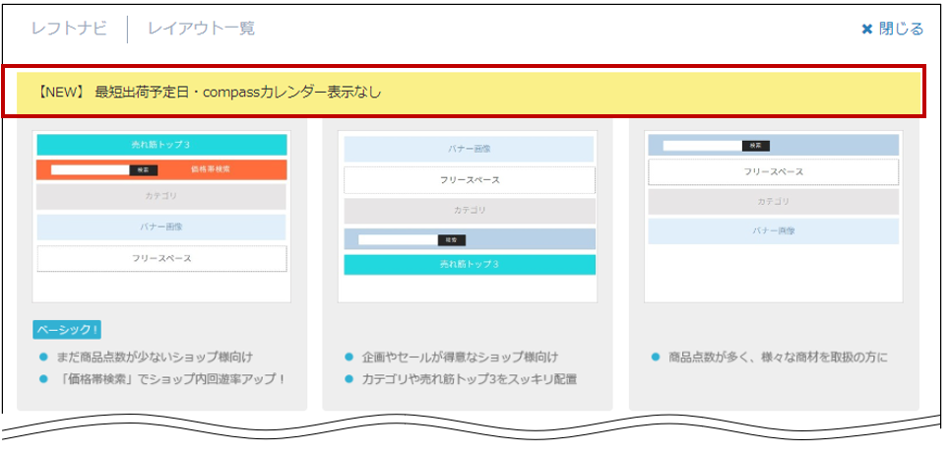Viewport: 949px width, 456px height.
Task: Click バナー画像 block in middle layout
Action: click(469, 149)
